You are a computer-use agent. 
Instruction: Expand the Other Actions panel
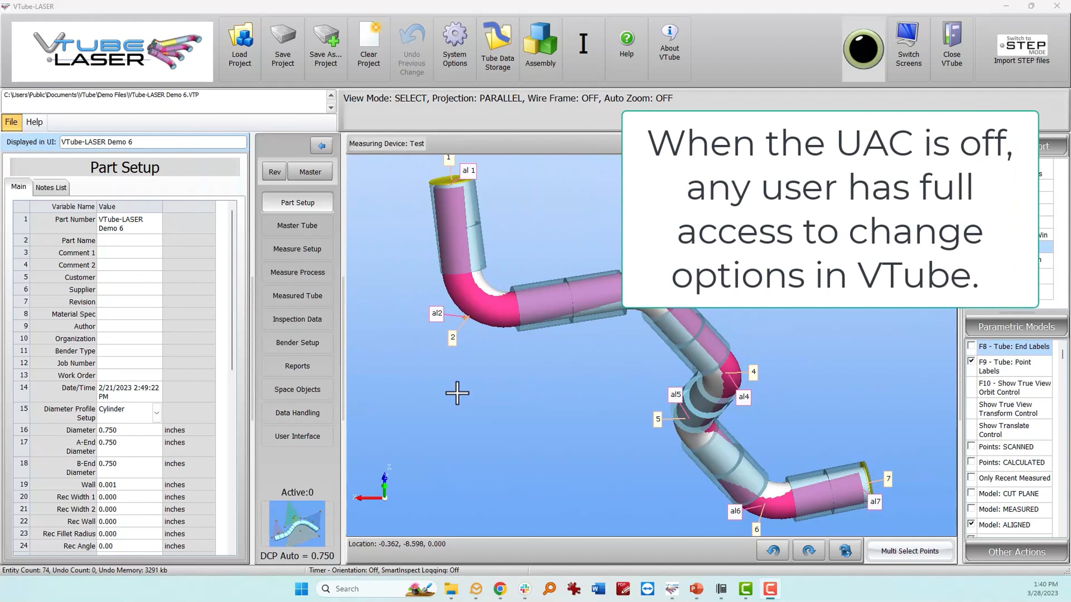pos(1016,552)
